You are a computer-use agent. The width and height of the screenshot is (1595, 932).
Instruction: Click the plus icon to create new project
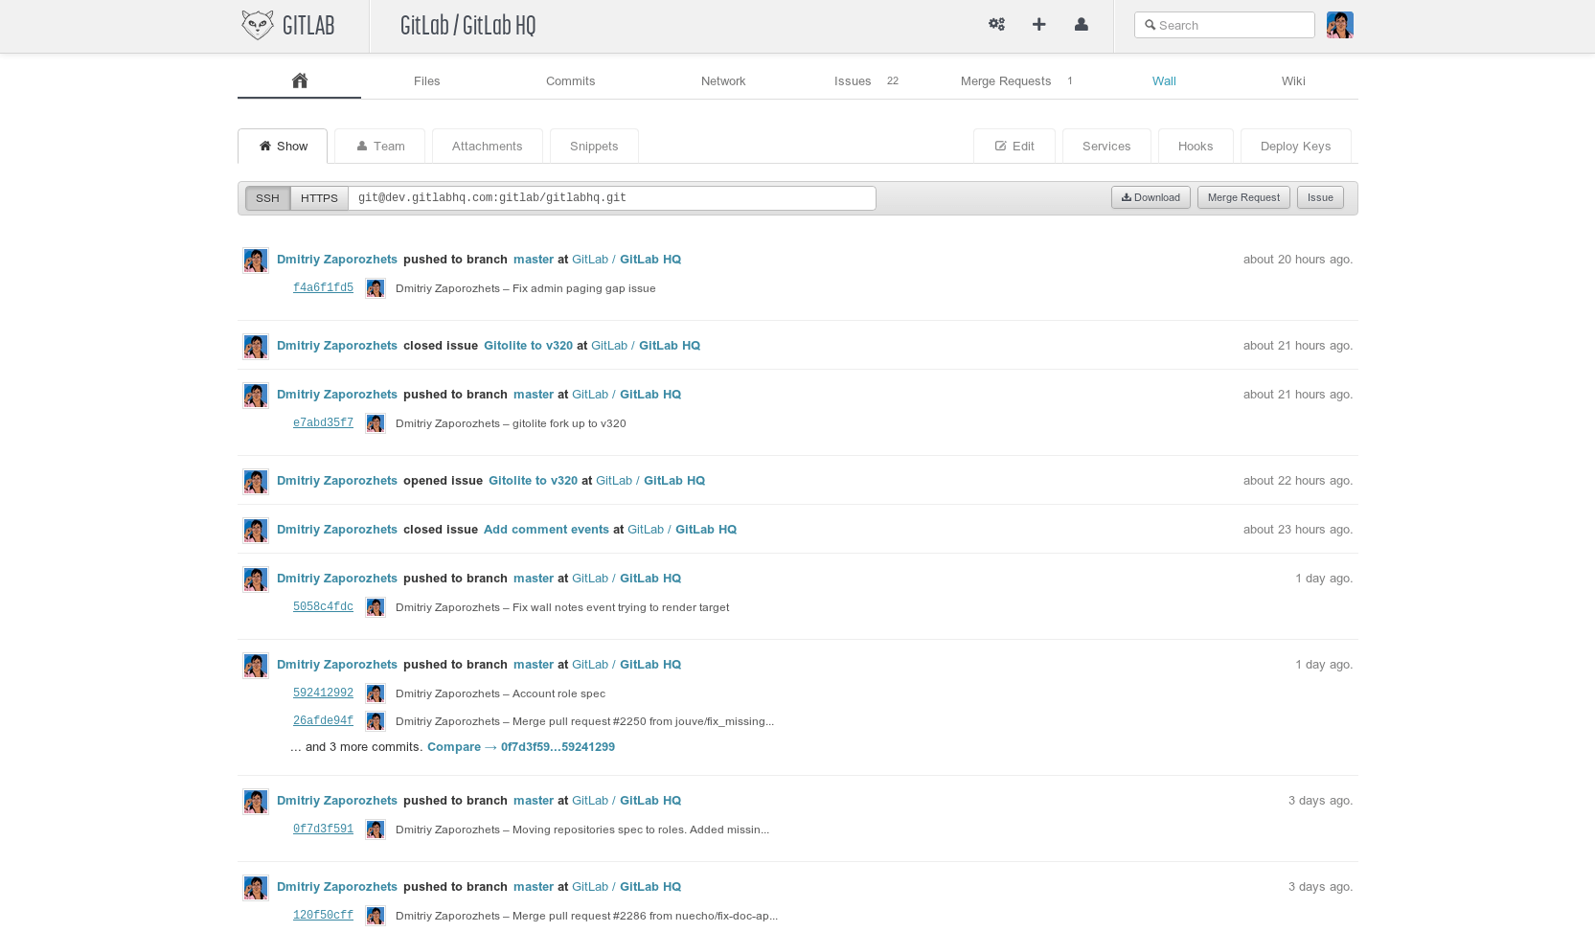1038,25
